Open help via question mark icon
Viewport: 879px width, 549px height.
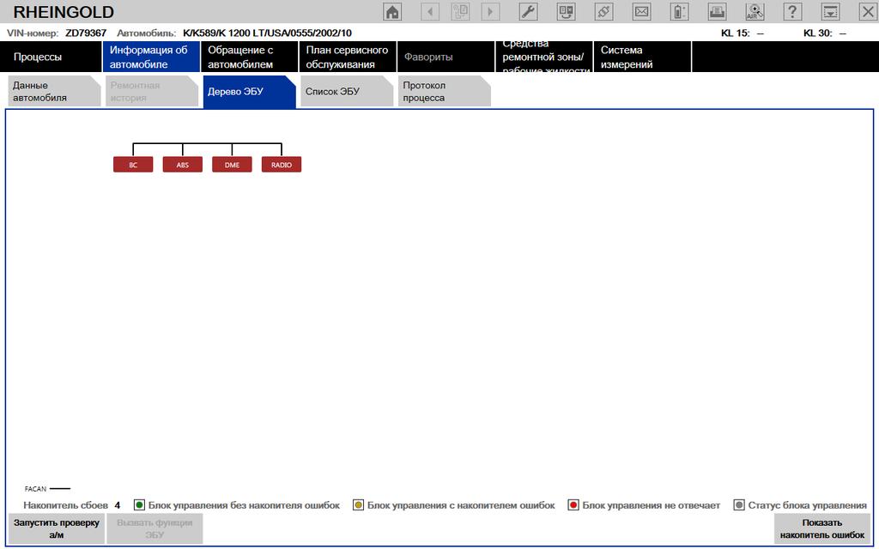tap(792, 12)
